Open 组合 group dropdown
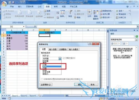This screenshot has width=139, height=100. pos(123,11)
